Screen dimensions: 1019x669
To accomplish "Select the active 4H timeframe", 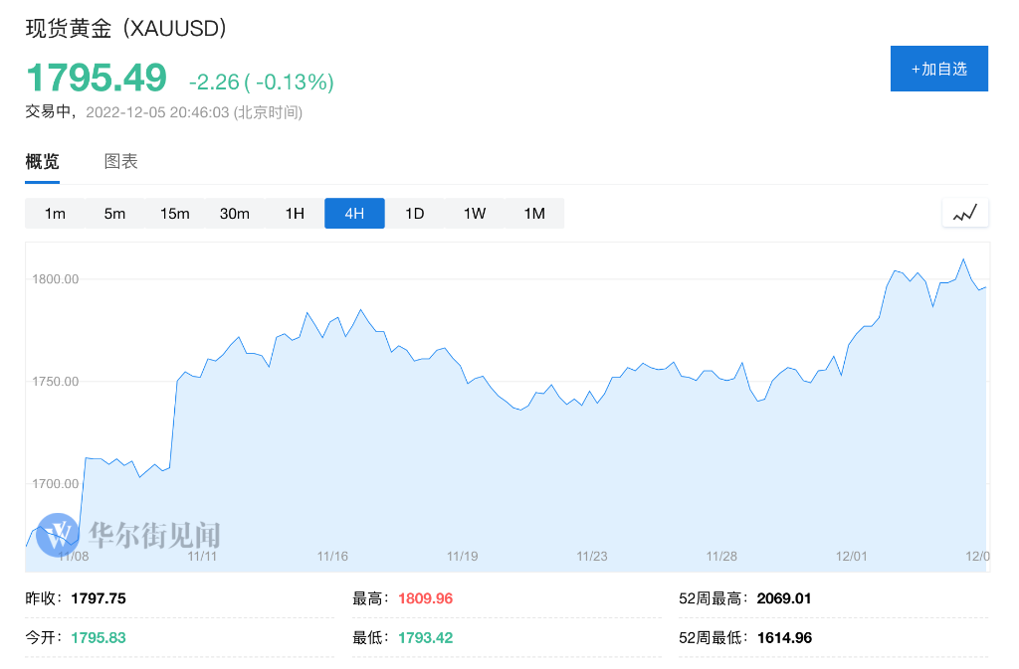I will (x=354, y=214).
